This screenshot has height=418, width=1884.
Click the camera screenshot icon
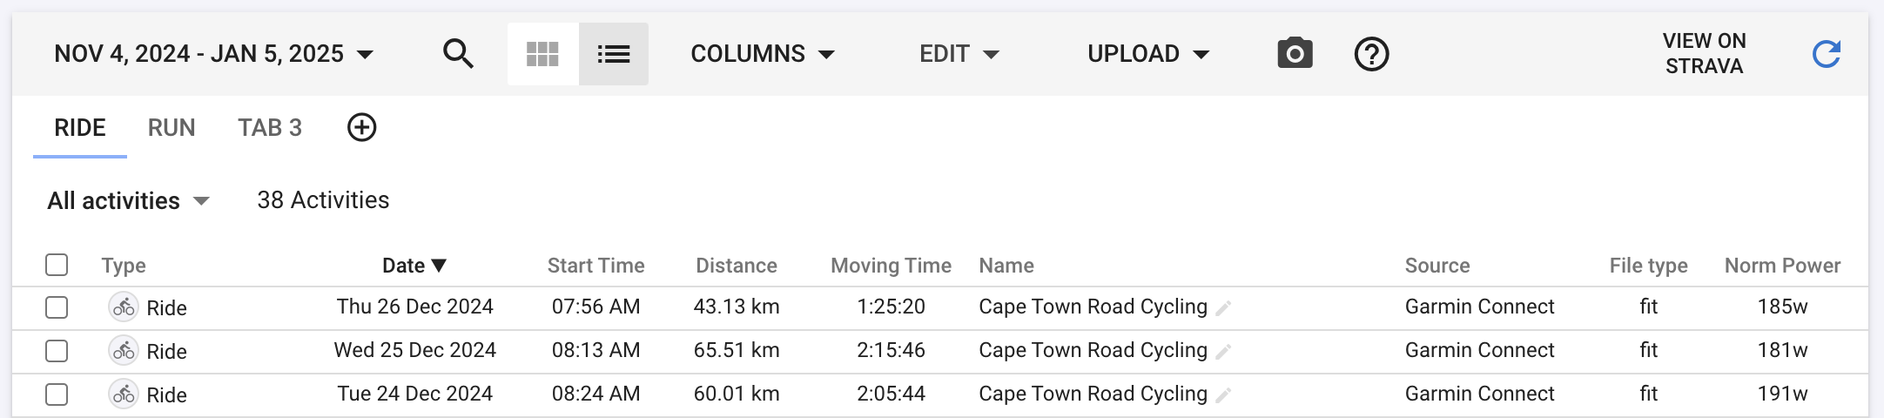tap(1295, 54)
